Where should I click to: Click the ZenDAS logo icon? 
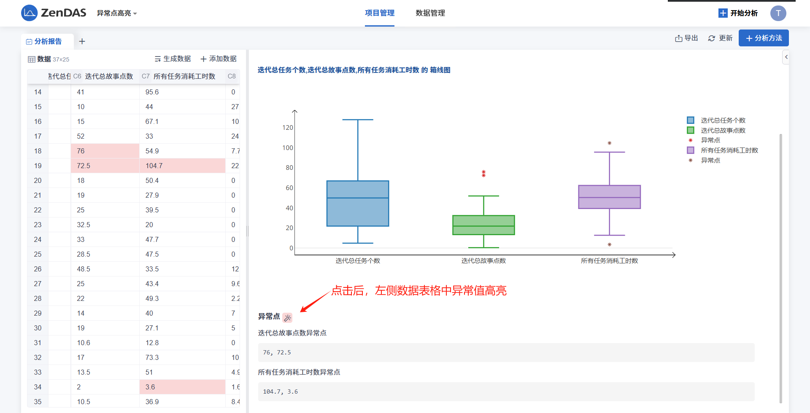pos(29,13)
